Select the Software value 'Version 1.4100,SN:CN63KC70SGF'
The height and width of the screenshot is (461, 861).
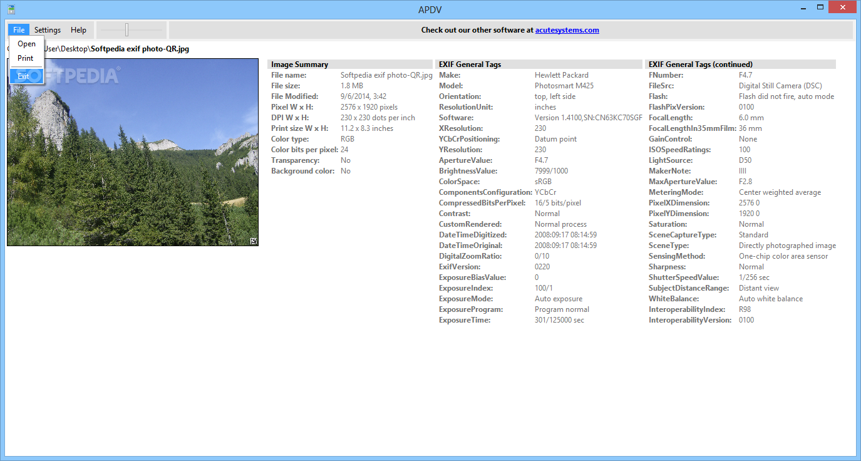point(589,118)
